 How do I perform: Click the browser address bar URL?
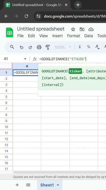pyautogui.click(x=75, y=16)
